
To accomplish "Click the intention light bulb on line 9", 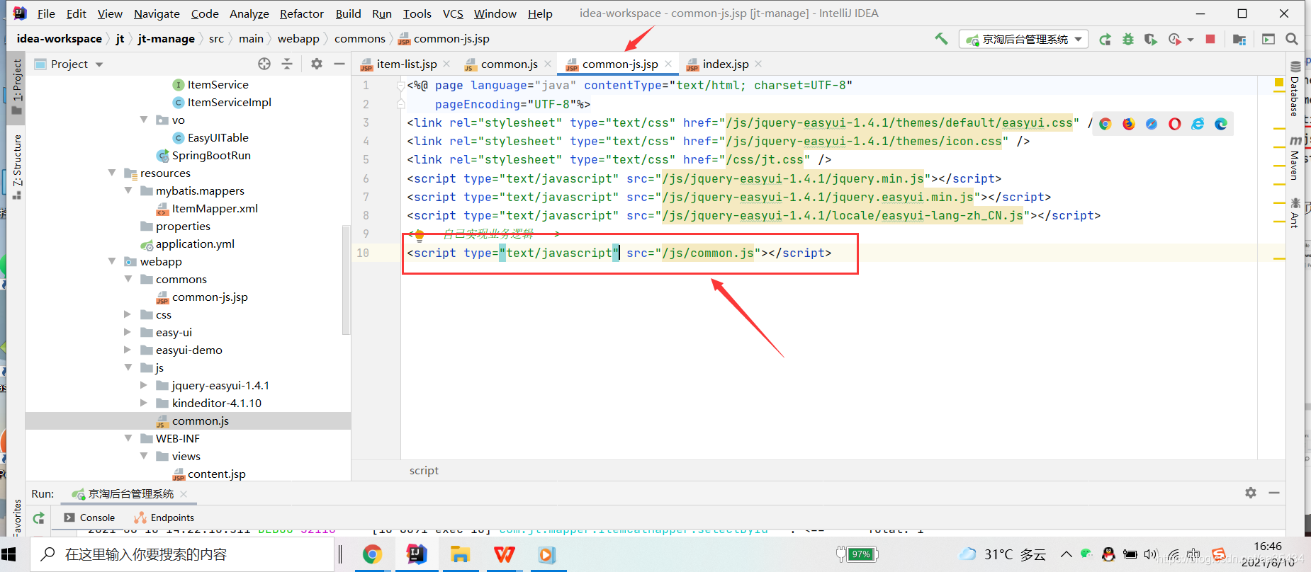I will click(x=419, y=235).
